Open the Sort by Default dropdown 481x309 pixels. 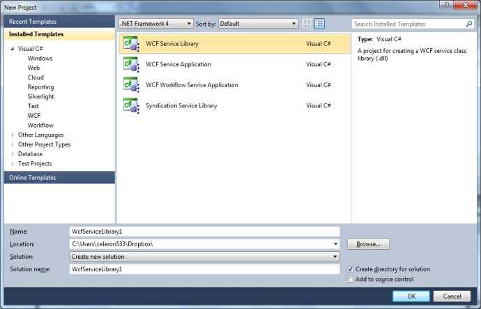259,24
